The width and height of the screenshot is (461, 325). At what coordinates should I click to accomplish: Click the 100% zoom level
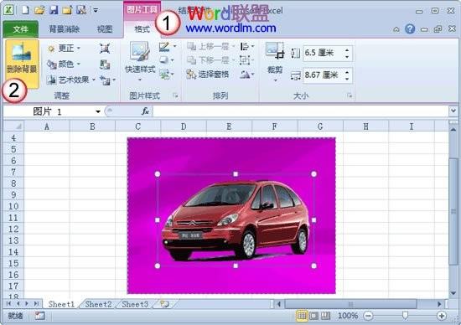[348, 316]
